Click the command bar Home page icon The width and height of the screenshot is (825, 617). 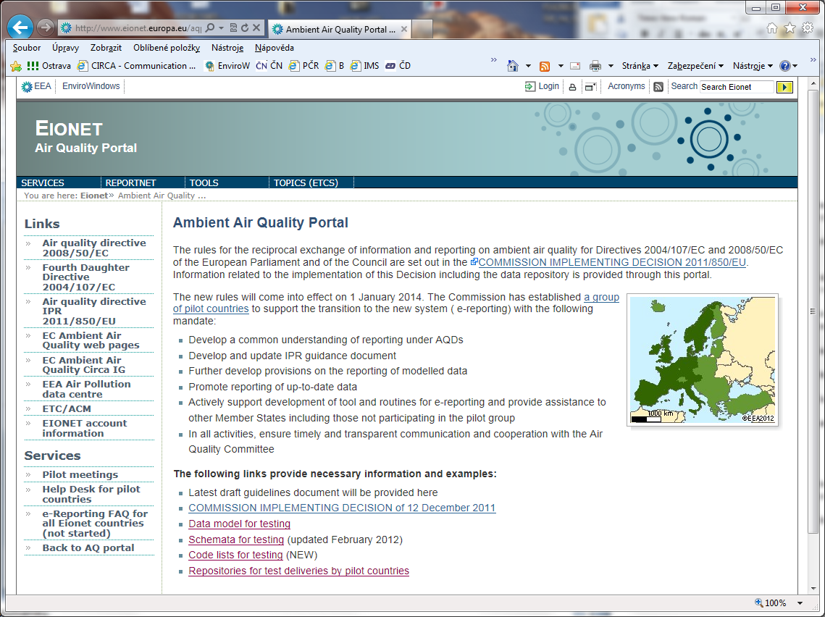tap(513, 66)
